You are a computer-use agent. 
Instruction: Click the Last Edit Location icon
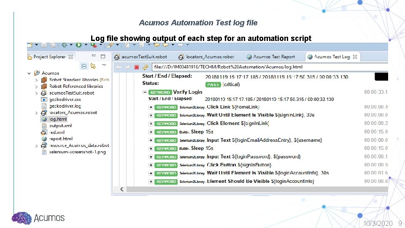pyautogui.click(x=157, y=45)
